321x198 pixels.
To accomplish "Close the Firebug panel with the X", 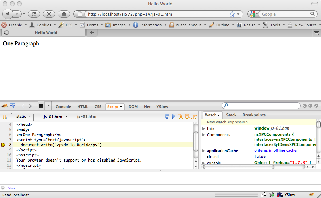I will (x=316, y=106).
